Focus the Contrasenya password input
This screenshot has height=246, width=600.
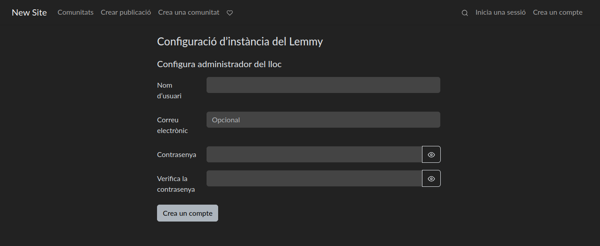[314, 154]
